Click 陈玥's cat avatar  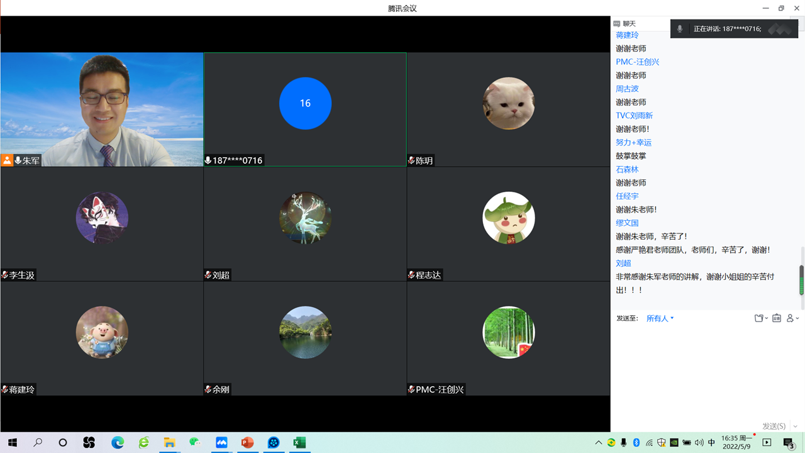click(x=509, y=103)
